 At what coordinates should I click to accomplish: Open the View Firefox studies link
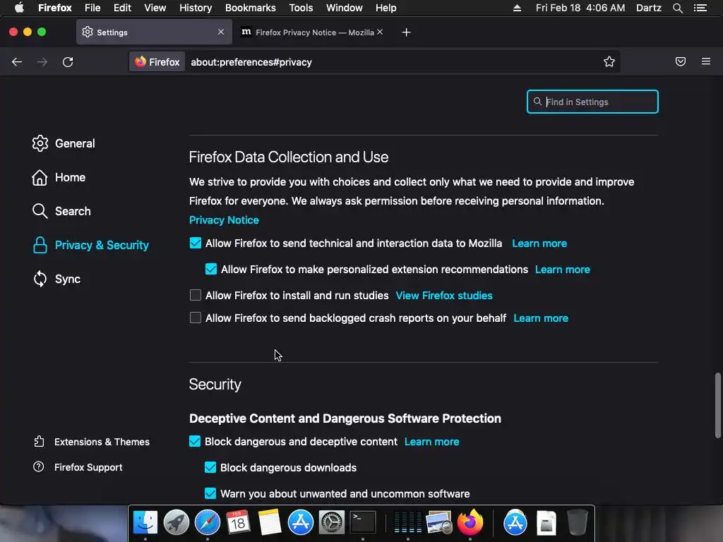[x=444, y=296]
